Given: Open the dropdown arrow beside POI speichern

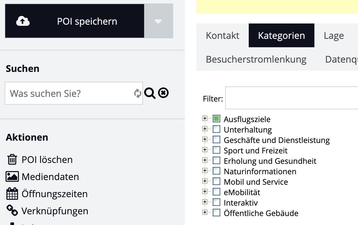Looking at the screenshot, I should point(158,21).
